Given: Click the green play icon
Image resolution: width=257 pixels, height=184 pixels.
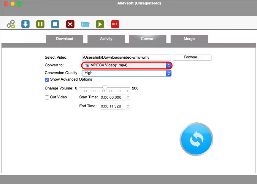Looking at the screenshot, I should 100,24.
